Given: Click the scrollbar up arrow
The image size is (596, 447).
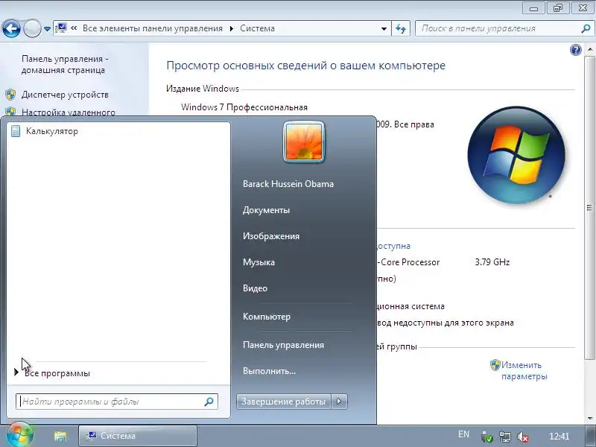Looking at the screenshot, I should click(589, 50).
